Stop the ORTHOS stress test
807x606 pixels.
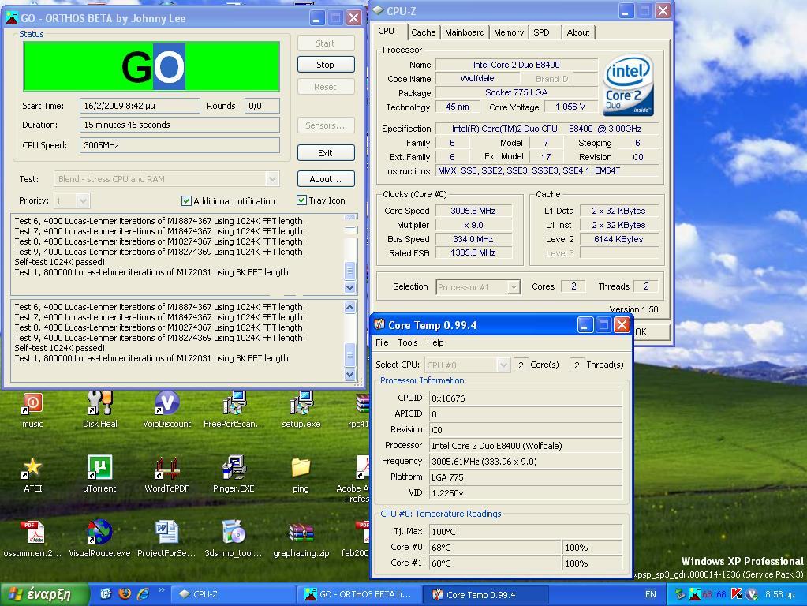[x=325, y=65]
